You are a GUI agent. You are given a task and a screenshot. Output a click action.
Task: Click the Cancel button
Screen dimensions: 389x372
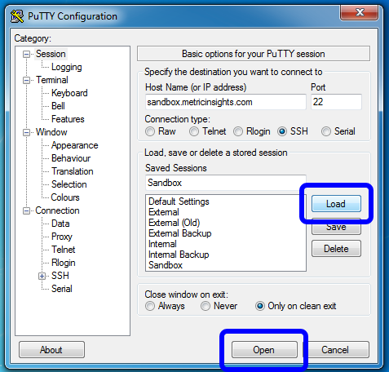point(335,350)
